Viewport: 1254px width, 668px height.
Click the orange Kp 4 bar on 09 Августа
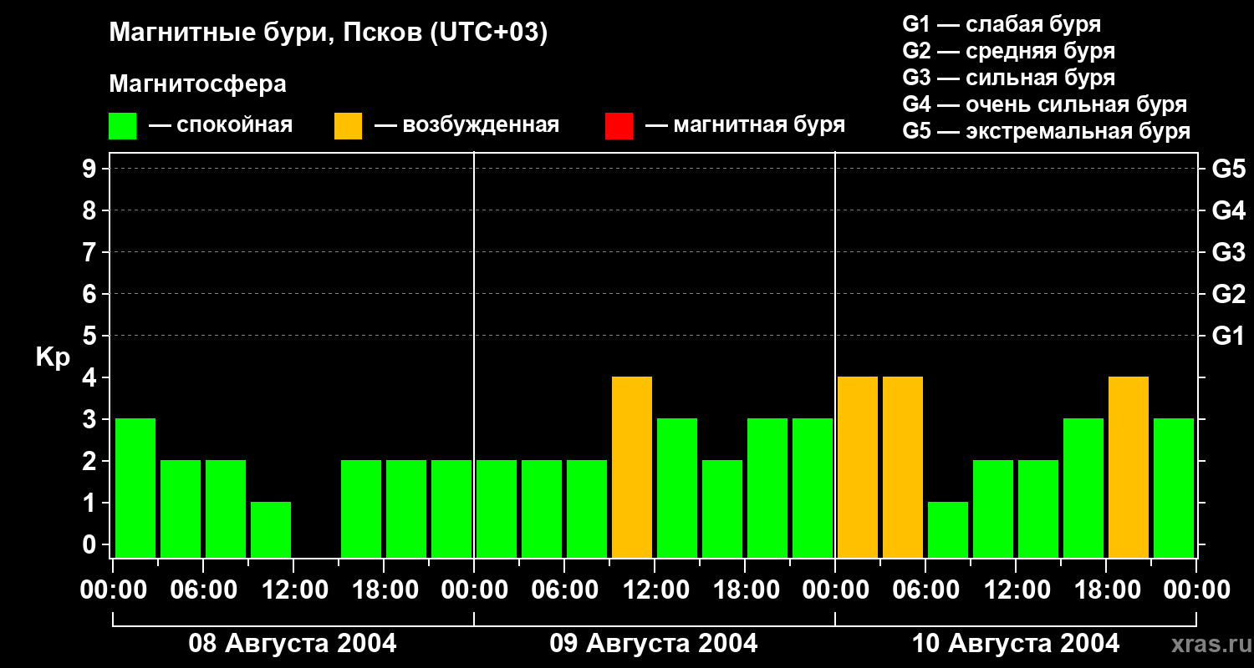pyautogui.click(x=632, y=467)
